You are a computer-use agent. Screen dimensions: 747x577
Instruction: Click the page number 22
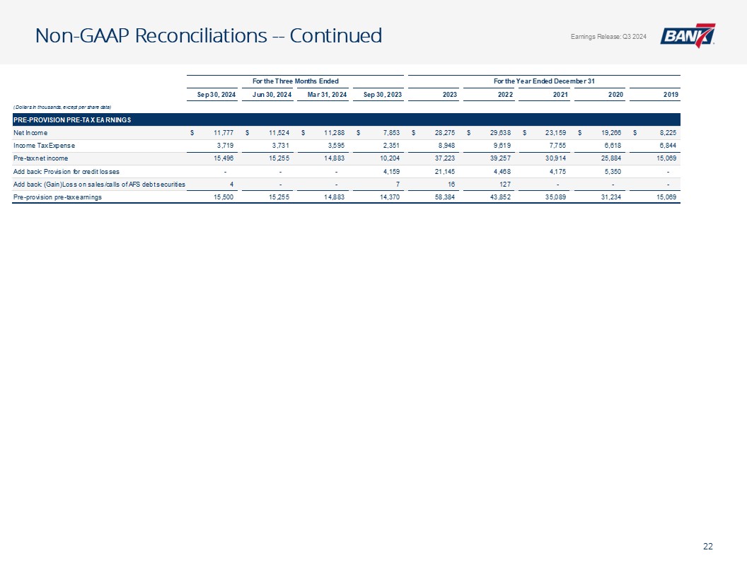coord(708,546)
